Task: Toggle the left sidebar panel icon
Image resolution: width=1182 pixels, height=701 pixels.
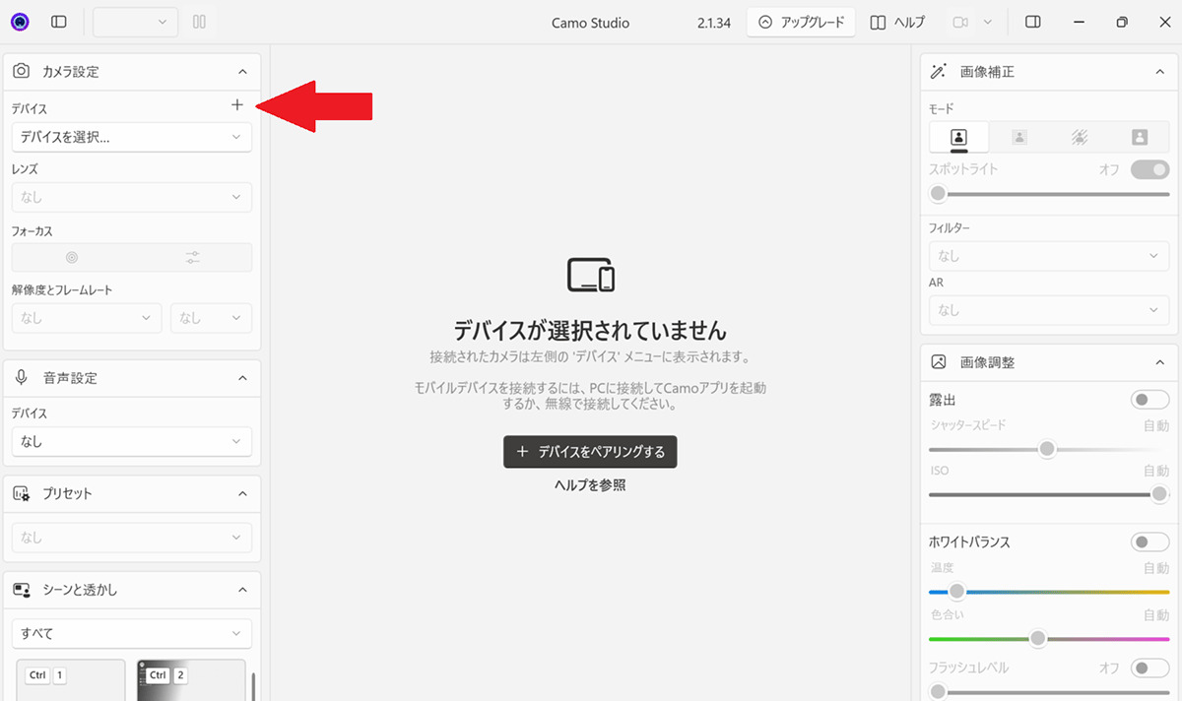Action: pyautogui.click(x=59, y=22)
